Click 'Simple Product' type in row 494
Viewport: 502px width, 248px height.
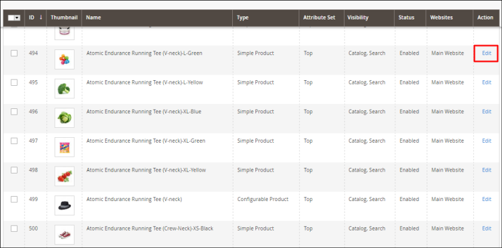[255, 53]
